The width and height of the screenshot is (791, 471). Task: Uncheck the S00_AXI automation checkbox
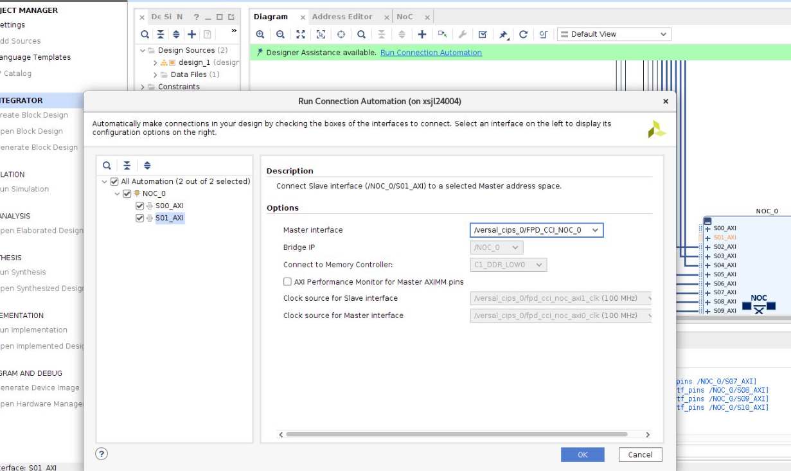pyautogui.click(x=140, y=206)
